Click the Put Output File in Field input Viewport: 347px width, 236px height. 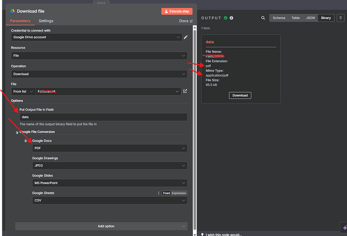[x=103, y=117]
